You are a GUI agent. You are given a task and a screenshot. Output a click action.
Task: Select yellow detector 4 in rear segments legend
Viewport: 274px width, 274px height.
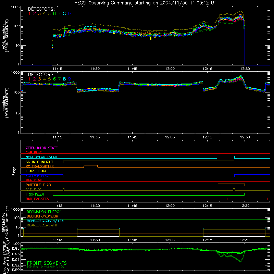tap(45, 79)
